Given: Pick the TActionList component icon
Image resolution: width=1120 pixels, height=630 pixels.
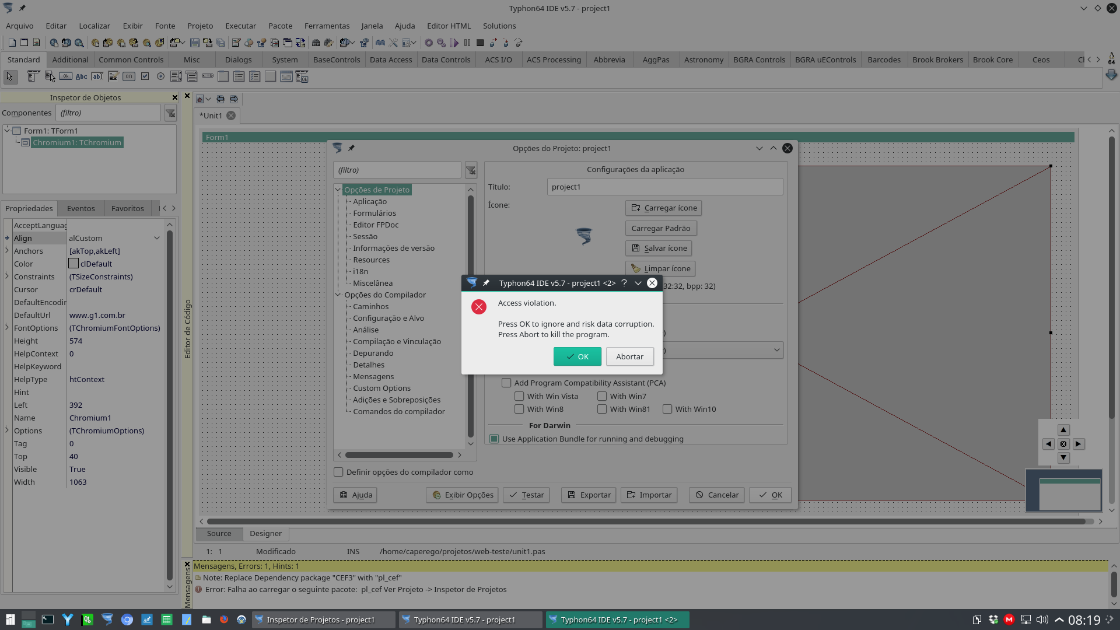Looking at the screenshot, I should pyautogui.click(x=302, y=76).
